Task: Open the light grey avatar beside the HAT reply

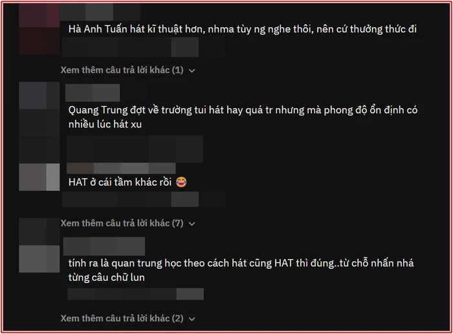Action: click(x=39, y=177)
